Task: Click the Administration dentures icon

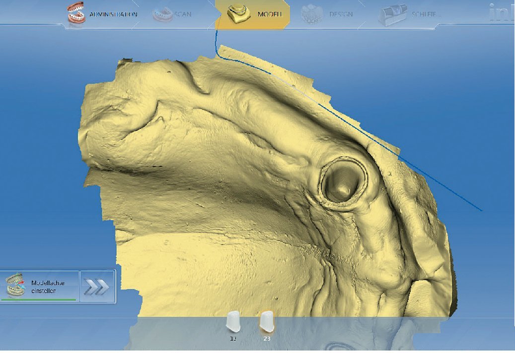Action: pyautogui.click(x=76, y=14)
